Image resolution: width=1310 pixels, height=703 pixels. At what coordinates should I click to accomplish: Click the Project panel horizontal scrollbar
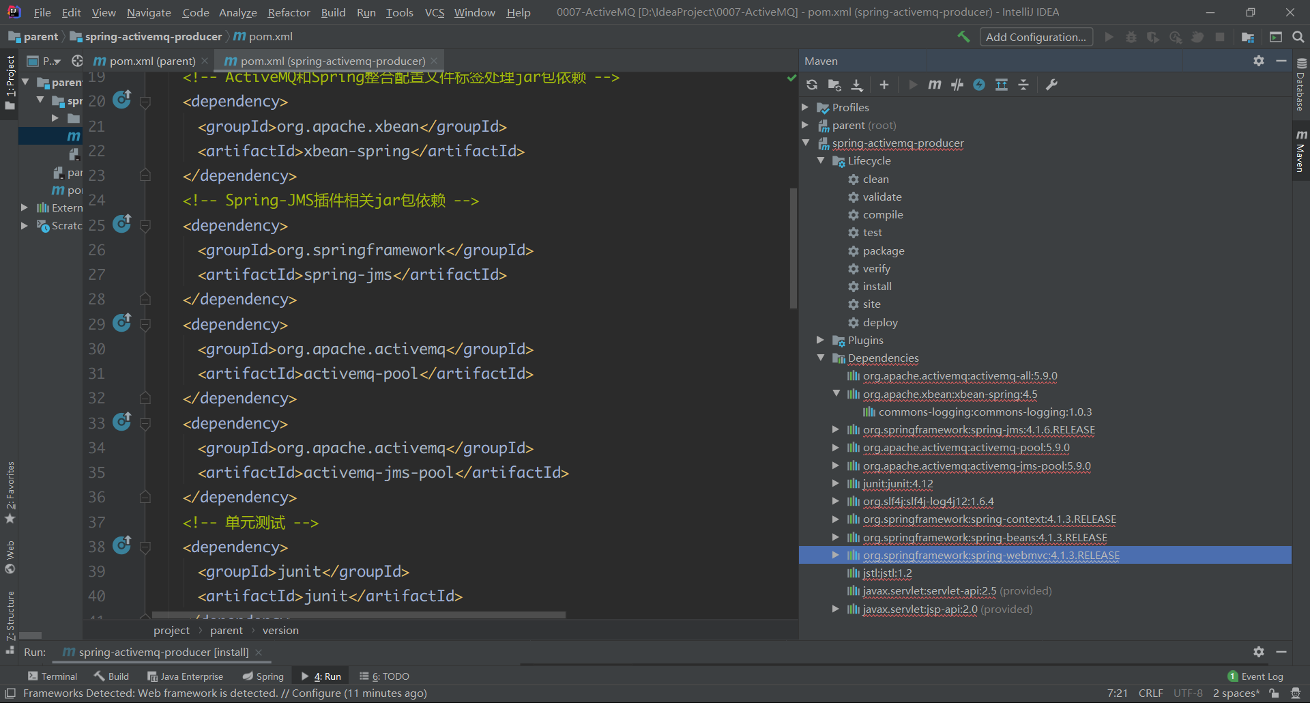(x=30, y=635)
